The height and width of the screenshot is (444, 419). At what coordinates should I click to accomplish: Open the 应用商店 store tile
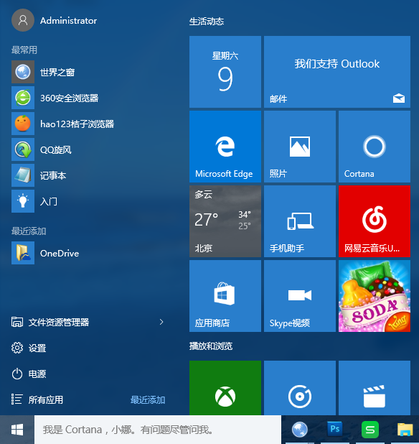tap(225, 296)
